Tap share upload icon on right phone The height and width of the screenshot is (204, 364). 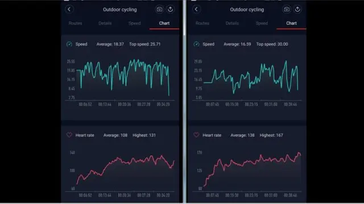point(297,9)
